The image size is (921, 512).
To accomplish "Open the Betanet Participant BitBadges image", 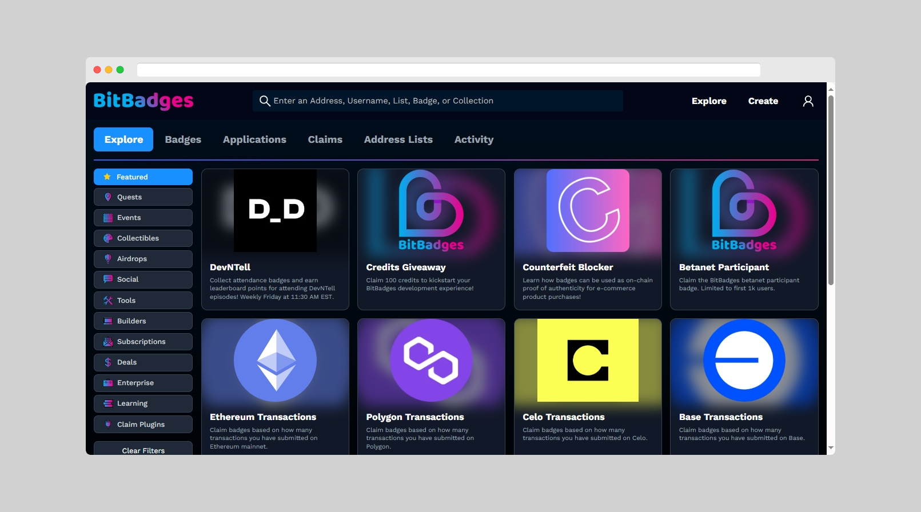I will pyautogui.click(x=744, y=210).
